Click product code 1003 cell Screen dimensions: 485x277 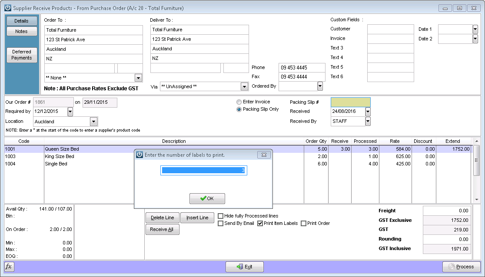(24, 156)
